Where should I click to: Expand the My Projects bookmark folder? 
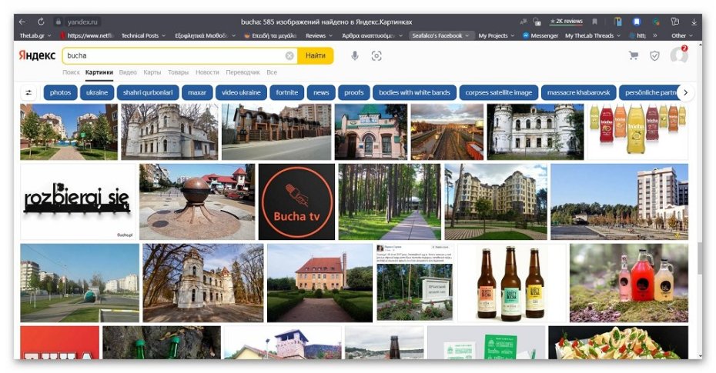pyautogui.click(x=496, y=35)
